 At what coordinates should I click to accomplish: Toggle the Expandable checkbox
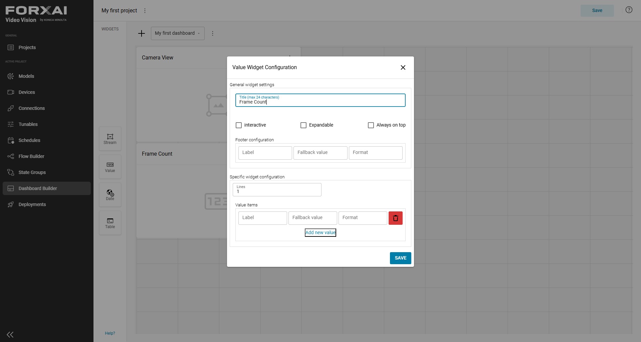coord(303,125)
